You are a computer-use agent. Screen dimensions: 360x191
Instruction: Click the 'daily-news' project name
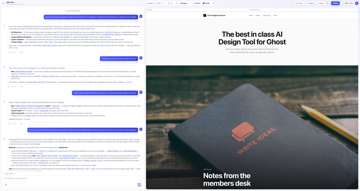[x=10, y=2]
